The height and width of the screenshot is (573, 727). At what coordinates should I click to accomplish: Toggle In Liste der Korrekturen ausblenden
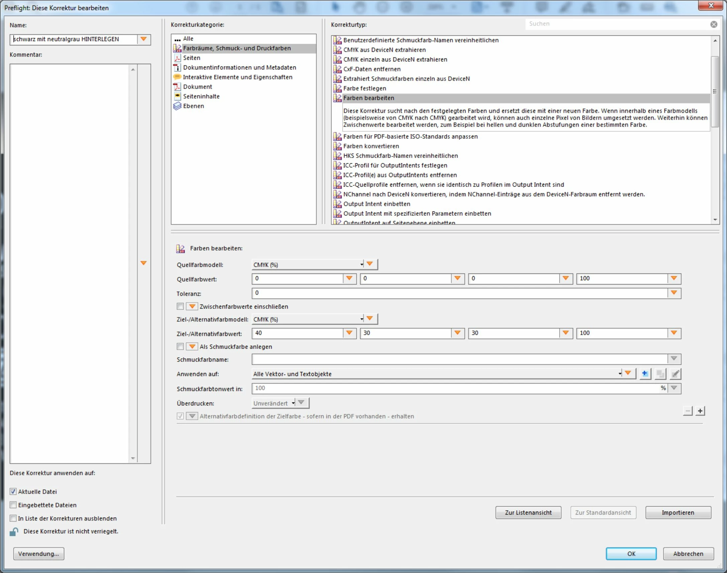click(13, 518)
